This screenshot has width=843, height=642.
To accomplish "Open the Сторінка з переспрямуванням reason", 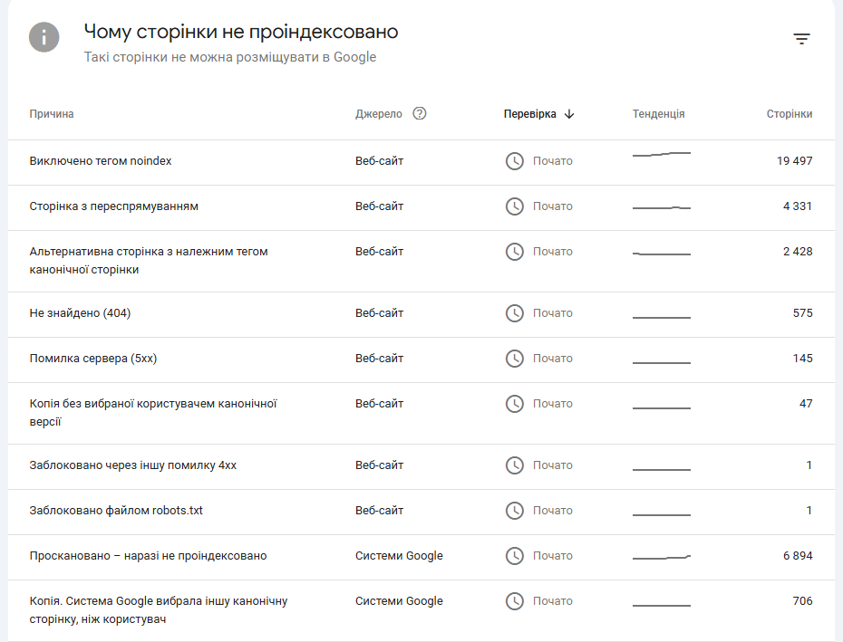I will click(x=113, y=206).
